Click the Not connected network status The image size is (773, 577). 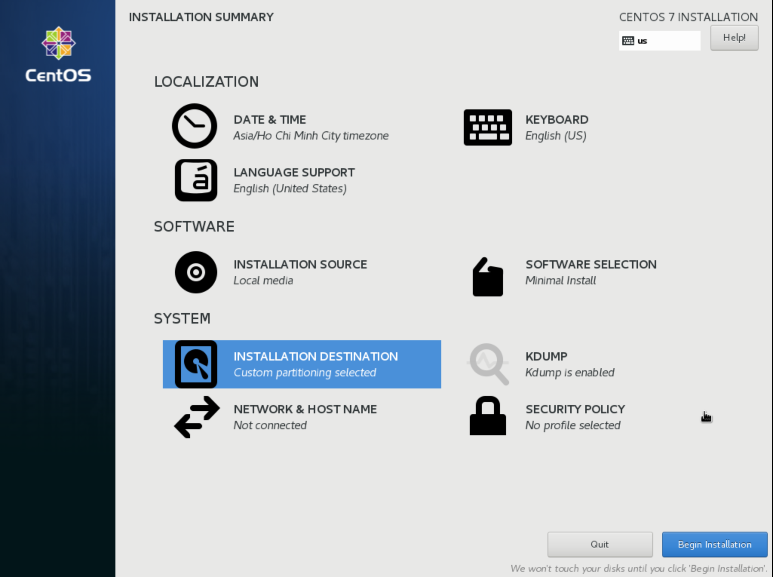pos(270,425)
